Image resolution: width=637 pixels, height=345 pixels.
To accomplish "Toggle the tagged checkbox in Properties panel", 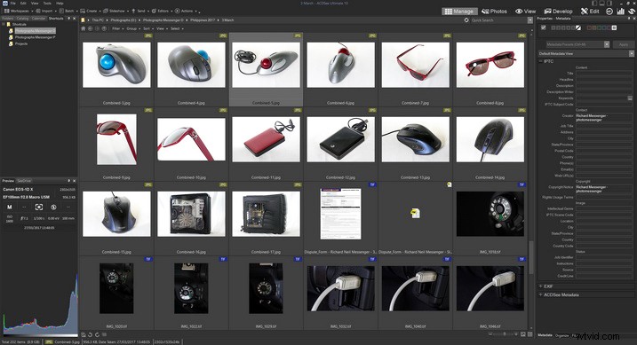I will click(544, 28).
